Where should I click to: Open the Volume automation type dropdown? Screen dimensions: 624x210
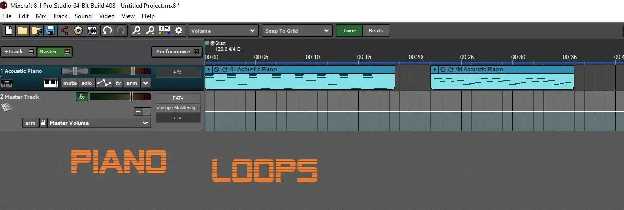coord(223,31)
